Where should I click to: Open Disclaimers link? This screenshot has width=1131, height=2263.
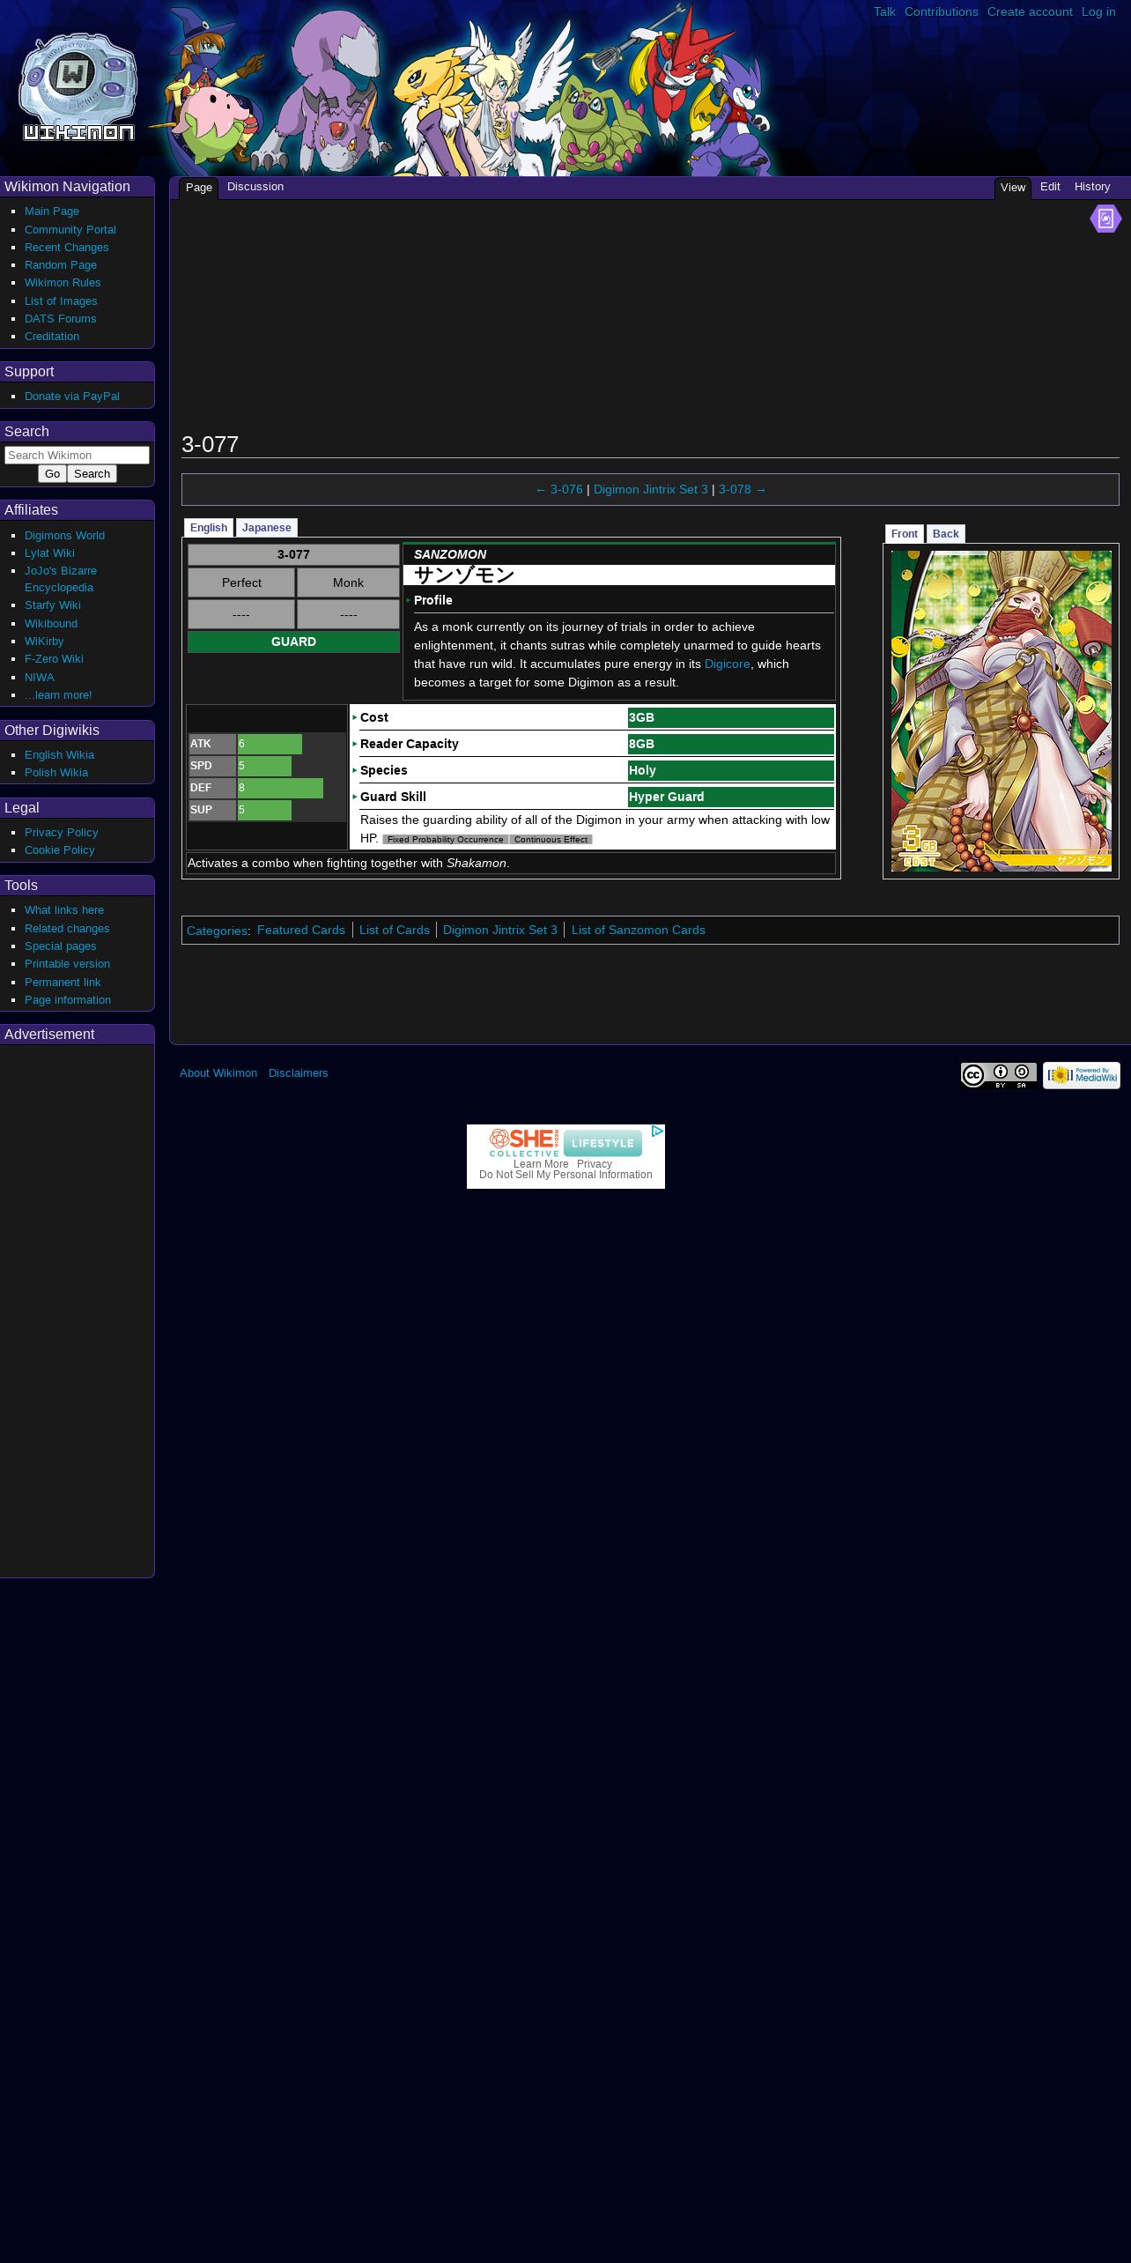point(298,1073)
